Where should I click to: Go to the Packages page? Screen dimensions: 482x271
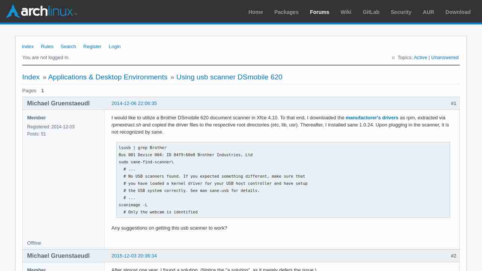[286, 12]
